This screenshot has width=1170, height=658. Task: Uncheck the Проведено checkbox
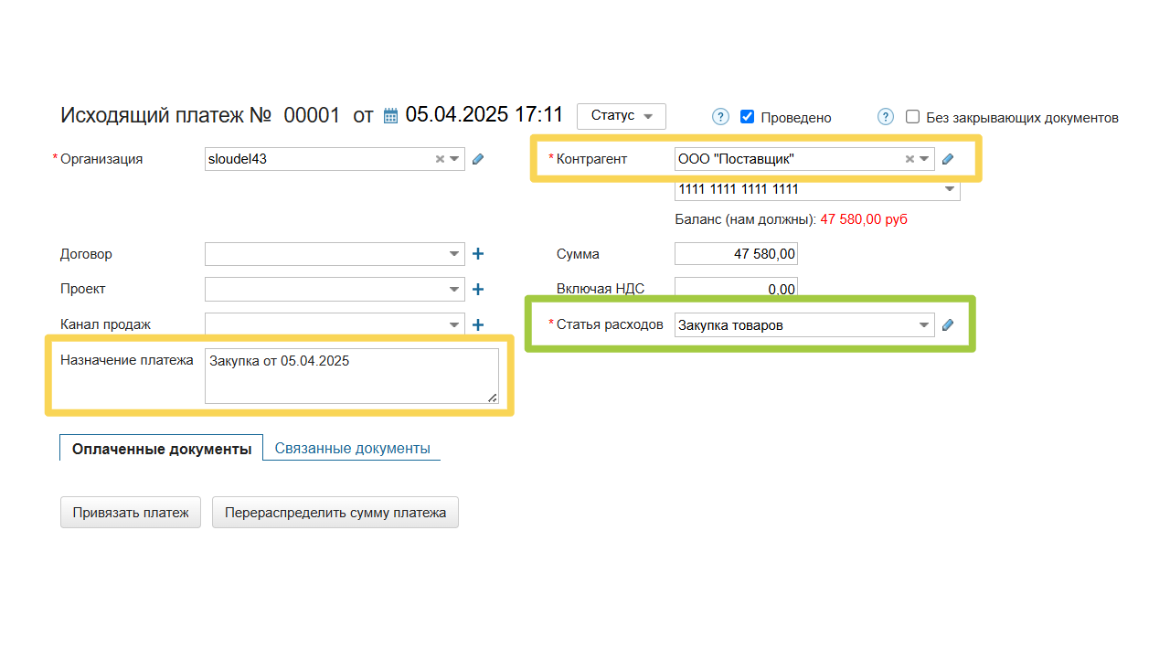[747, 117]
